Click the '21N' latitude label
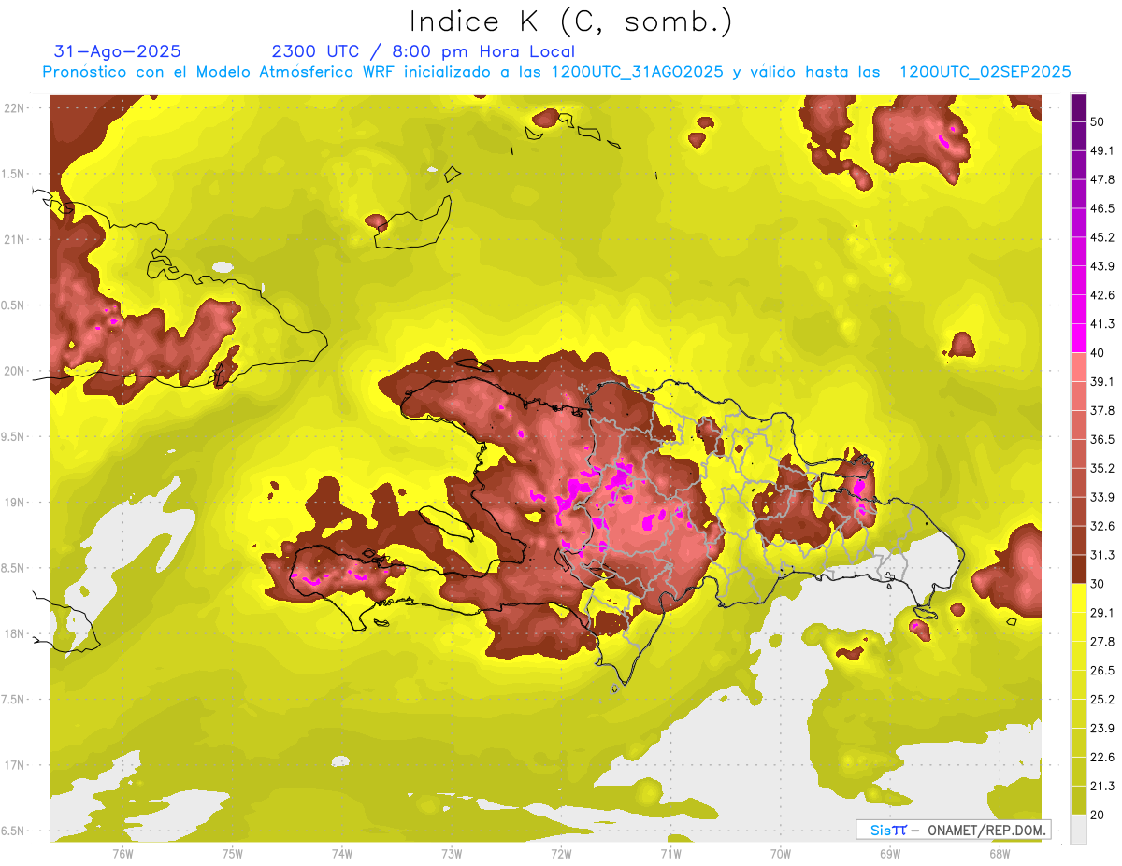Screen dimensions: 1122x866 pyautogui.click(x=15, y=239)
